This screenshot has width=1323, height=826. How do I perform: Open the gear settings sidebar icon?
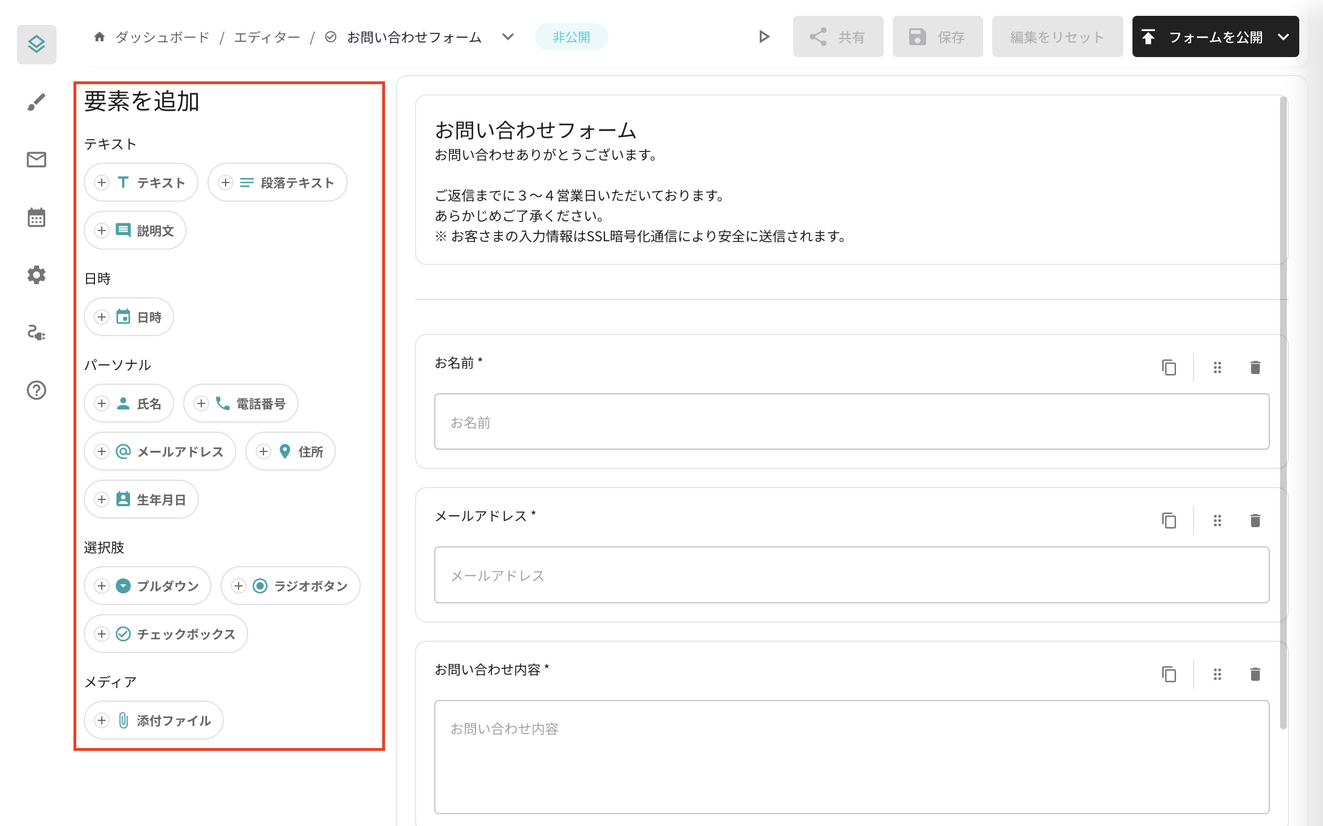pyautogui.click(x=37, y=275)
